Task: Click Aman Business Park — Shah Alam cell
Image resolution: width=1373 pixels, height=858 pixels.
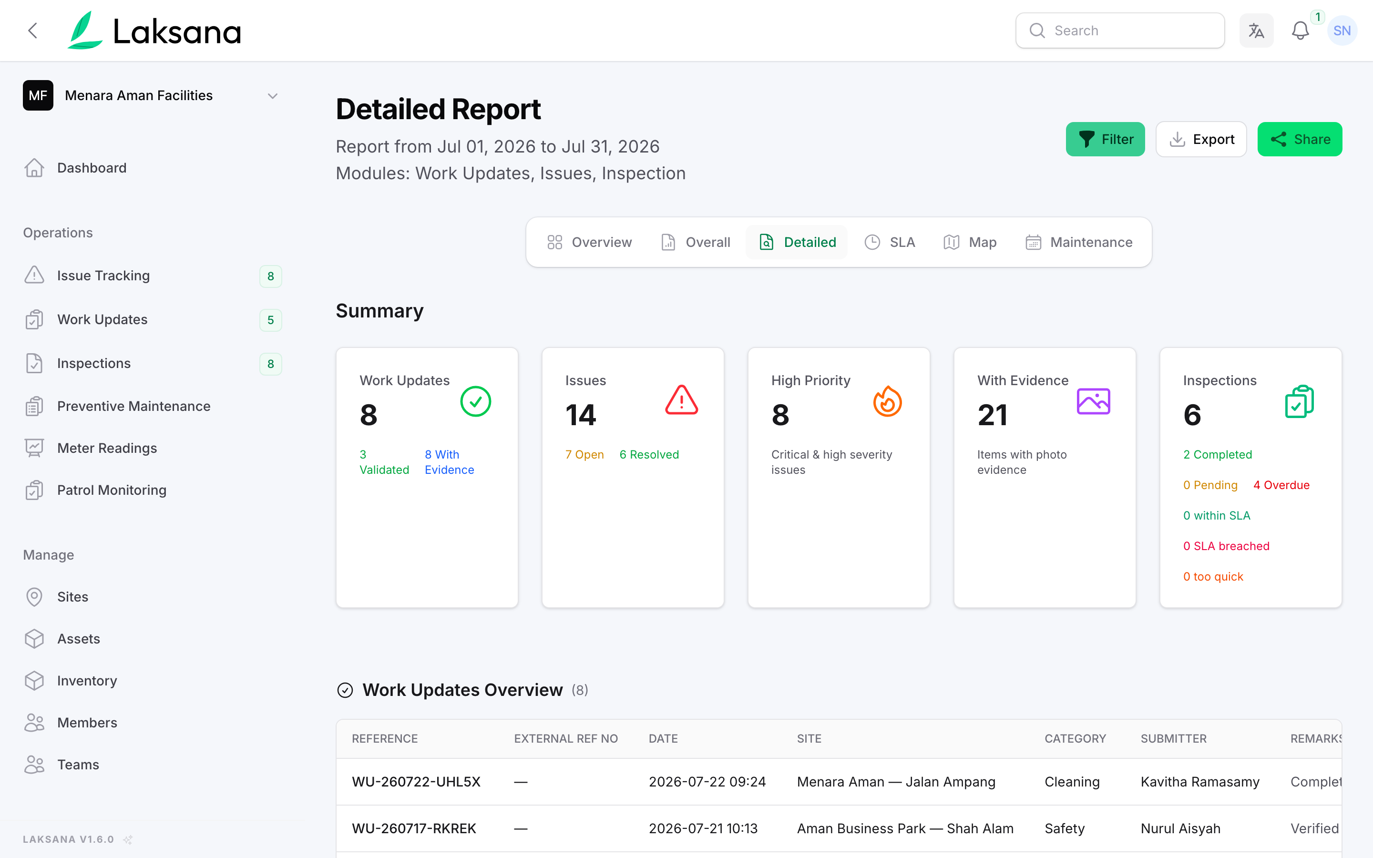Action: [x=905, y=828]
